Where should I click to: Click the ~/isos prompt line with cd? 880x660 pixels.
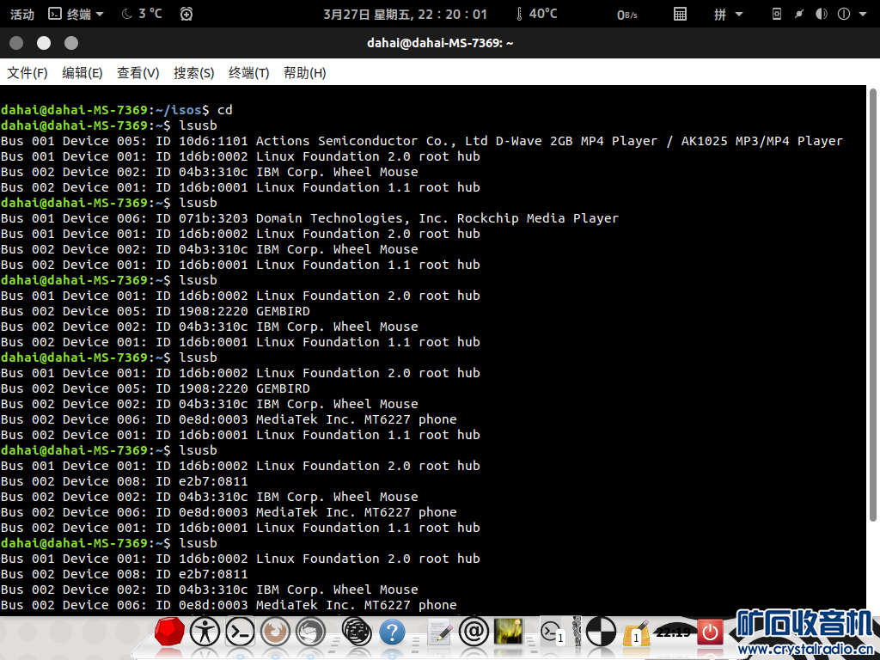pyautogui.click(x=116, y=110)
